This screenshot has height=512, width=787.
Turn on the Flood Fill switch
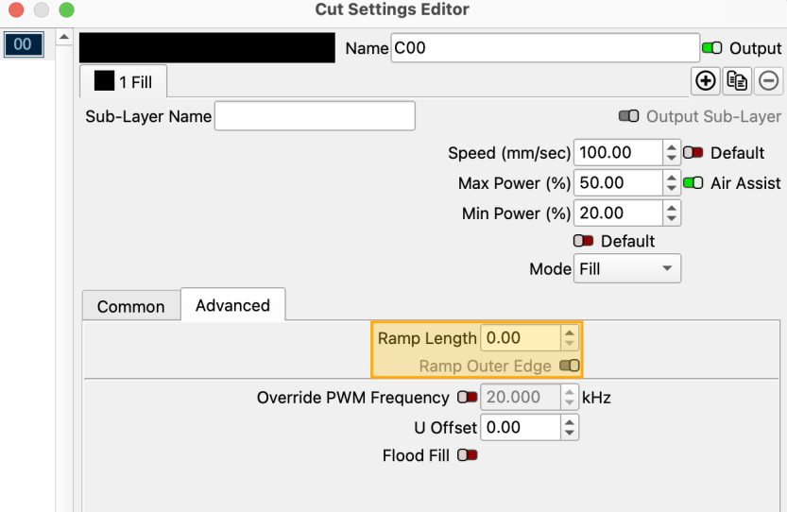(x=467, y=455)
